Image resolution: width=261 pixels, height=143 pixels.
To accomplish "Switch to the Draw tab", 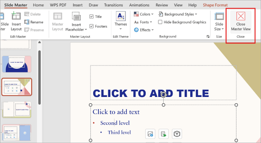I will (93, 5).
